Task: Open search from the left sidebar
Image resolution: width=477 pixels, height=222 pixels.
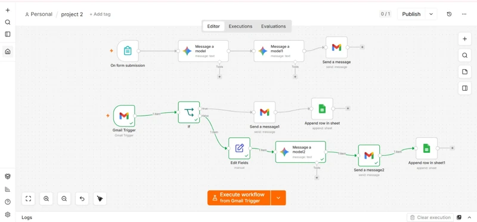Action: (8, 22)
